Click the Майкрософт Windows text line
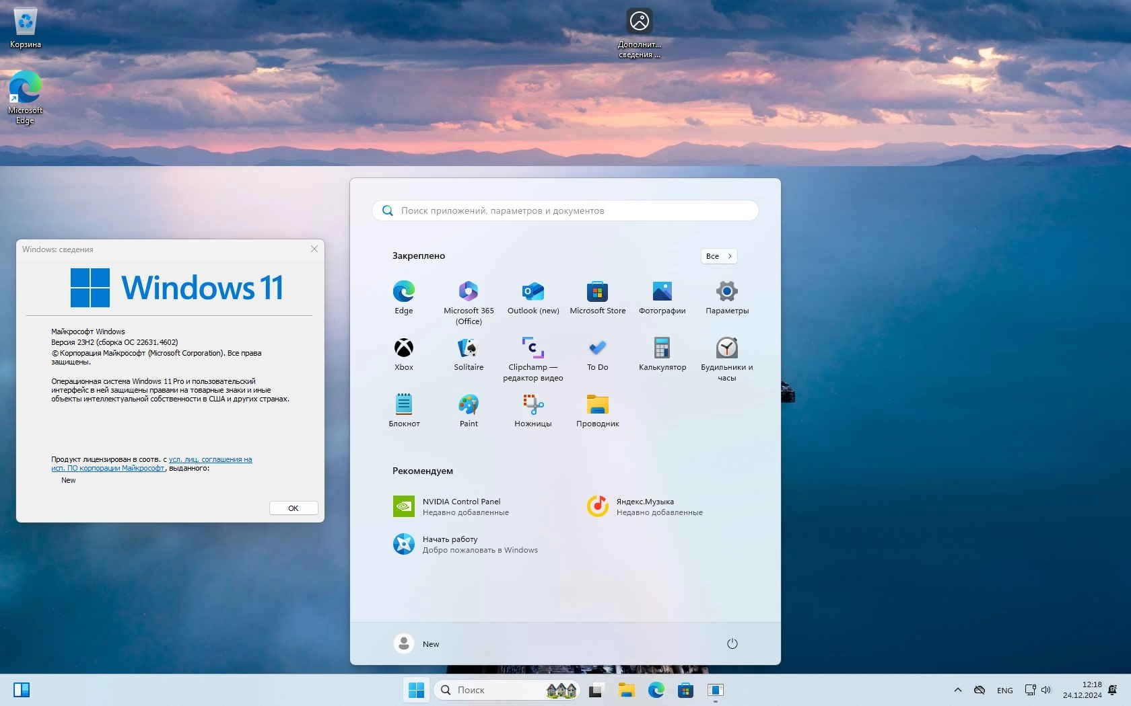Viewport: 1131px width, 706px height. 88,331
